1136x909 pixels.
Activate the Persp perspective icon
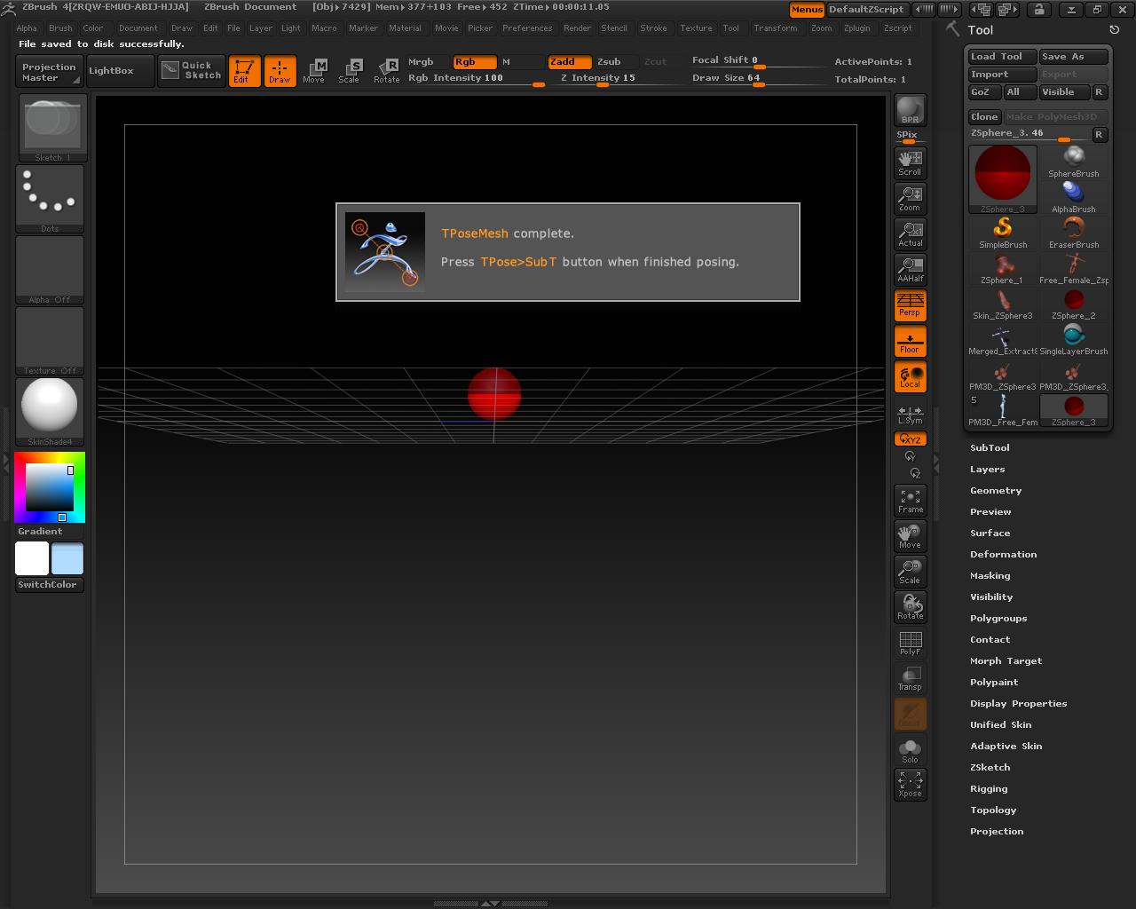click(910, 305)
